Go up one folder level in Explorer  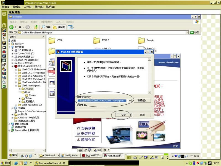pyautogui.click(x=36, y=27)
